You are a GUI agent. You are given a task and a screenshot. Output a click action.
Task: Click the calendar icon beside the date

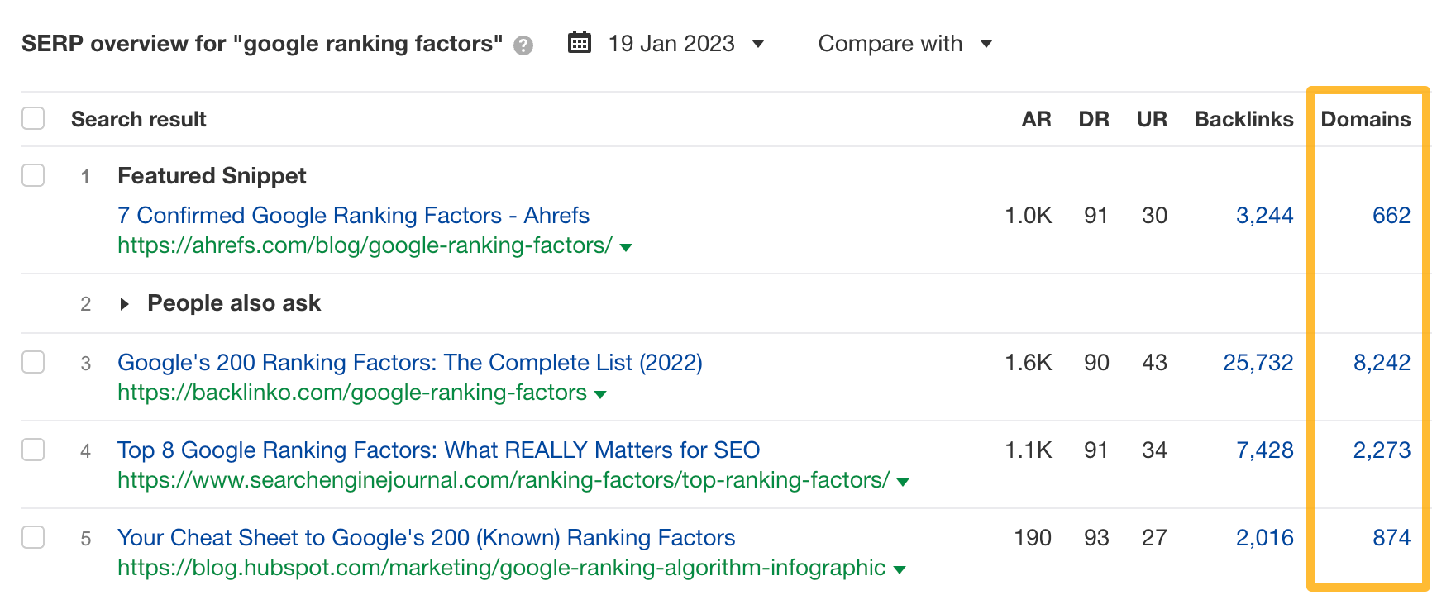tap(580, 43)
